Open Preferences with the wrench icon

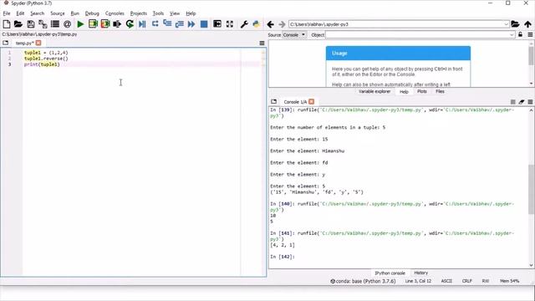(x=244, y=24)
